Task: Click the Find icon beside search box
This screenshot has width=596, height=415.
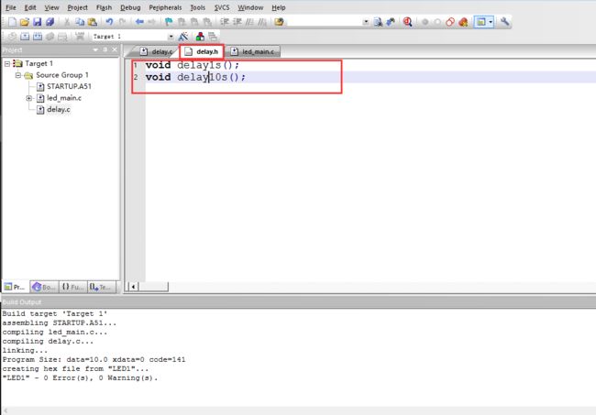Action: (x=378, y=22)
